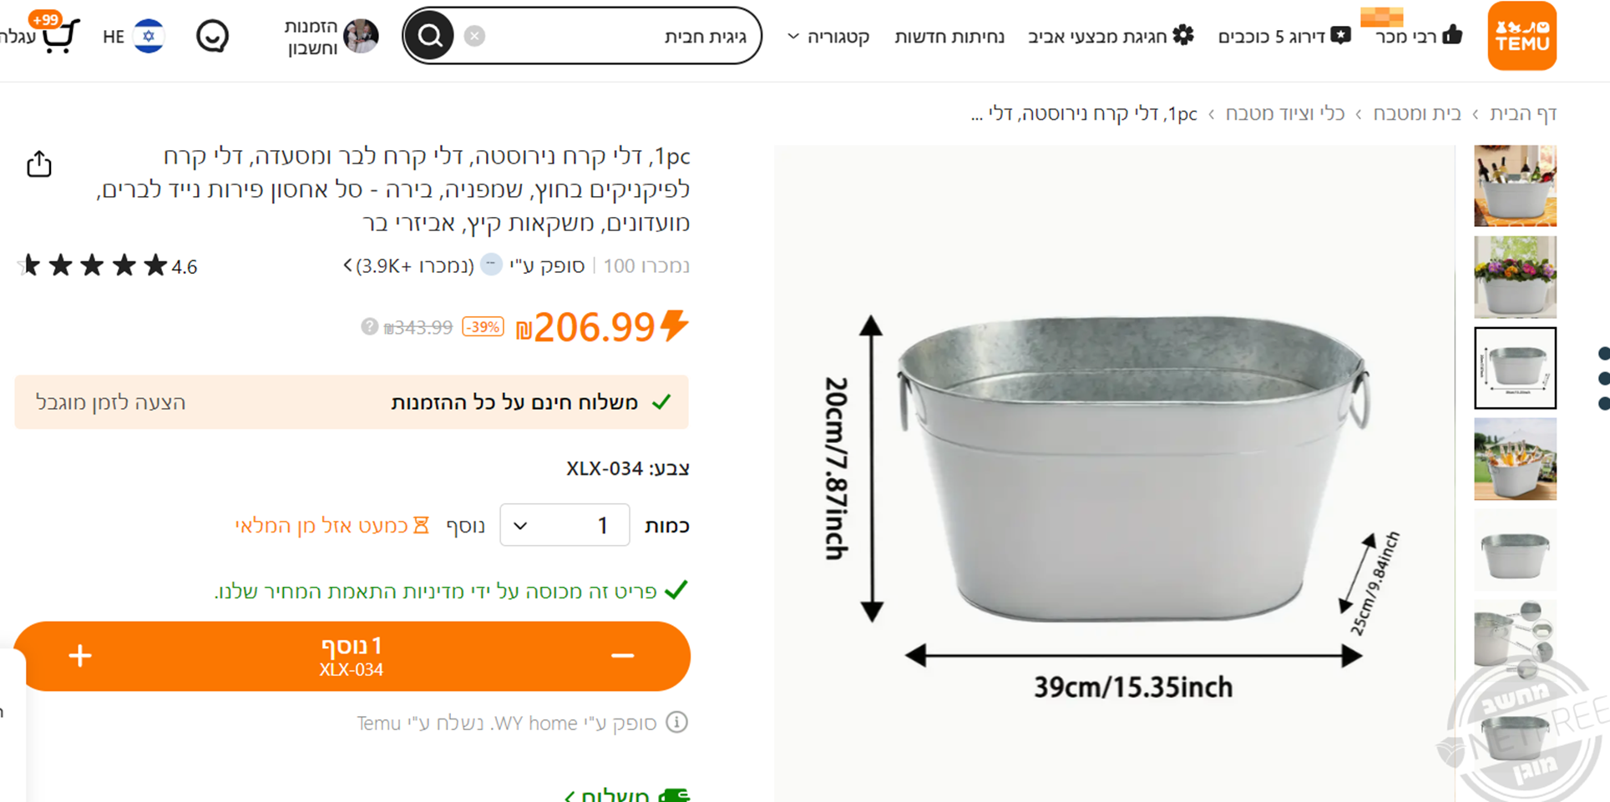Clear the search field text
The image size is (1610, 802).
[x=474, y=36]
